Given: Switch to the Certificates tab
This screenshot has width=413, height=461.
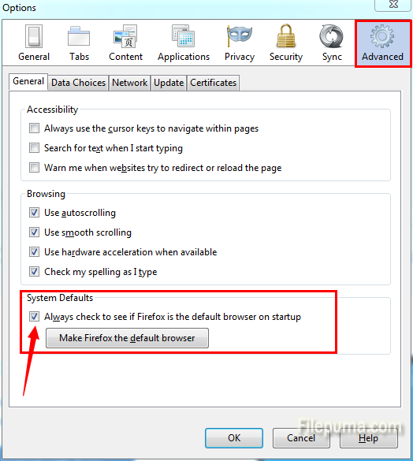Looking at the screenshot, I should coord(214,83).
